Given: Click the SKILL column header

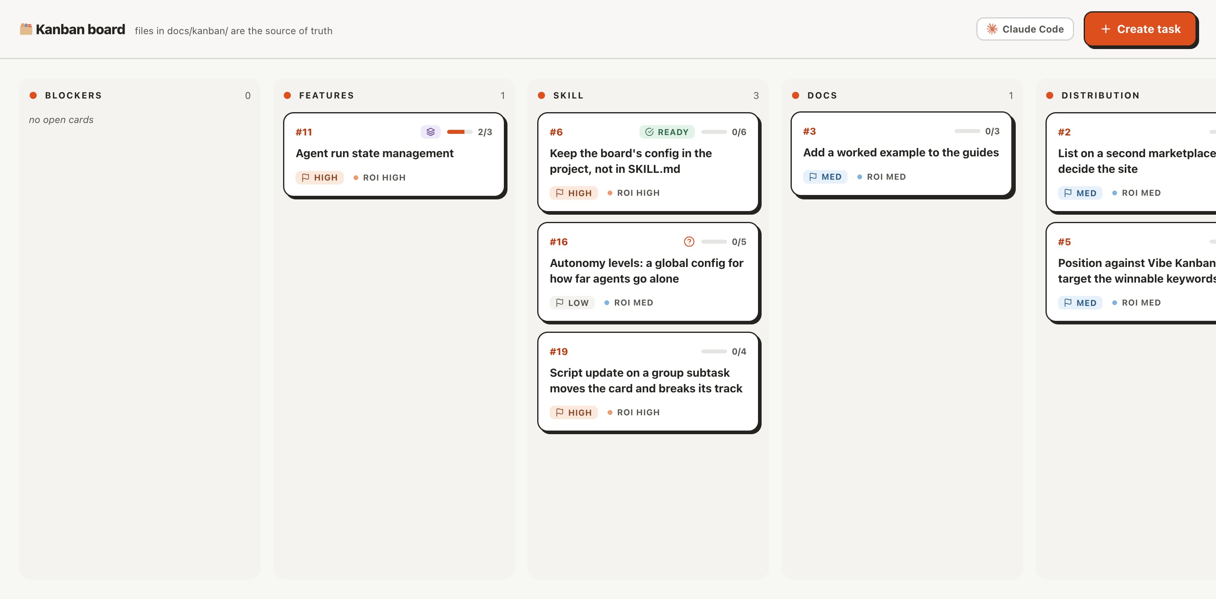Looking at the screenshot, I should click(568, 95).
